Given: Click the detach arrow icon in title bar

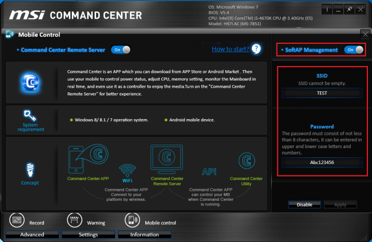Looking at the screenshot, I should tap(349, 10).
